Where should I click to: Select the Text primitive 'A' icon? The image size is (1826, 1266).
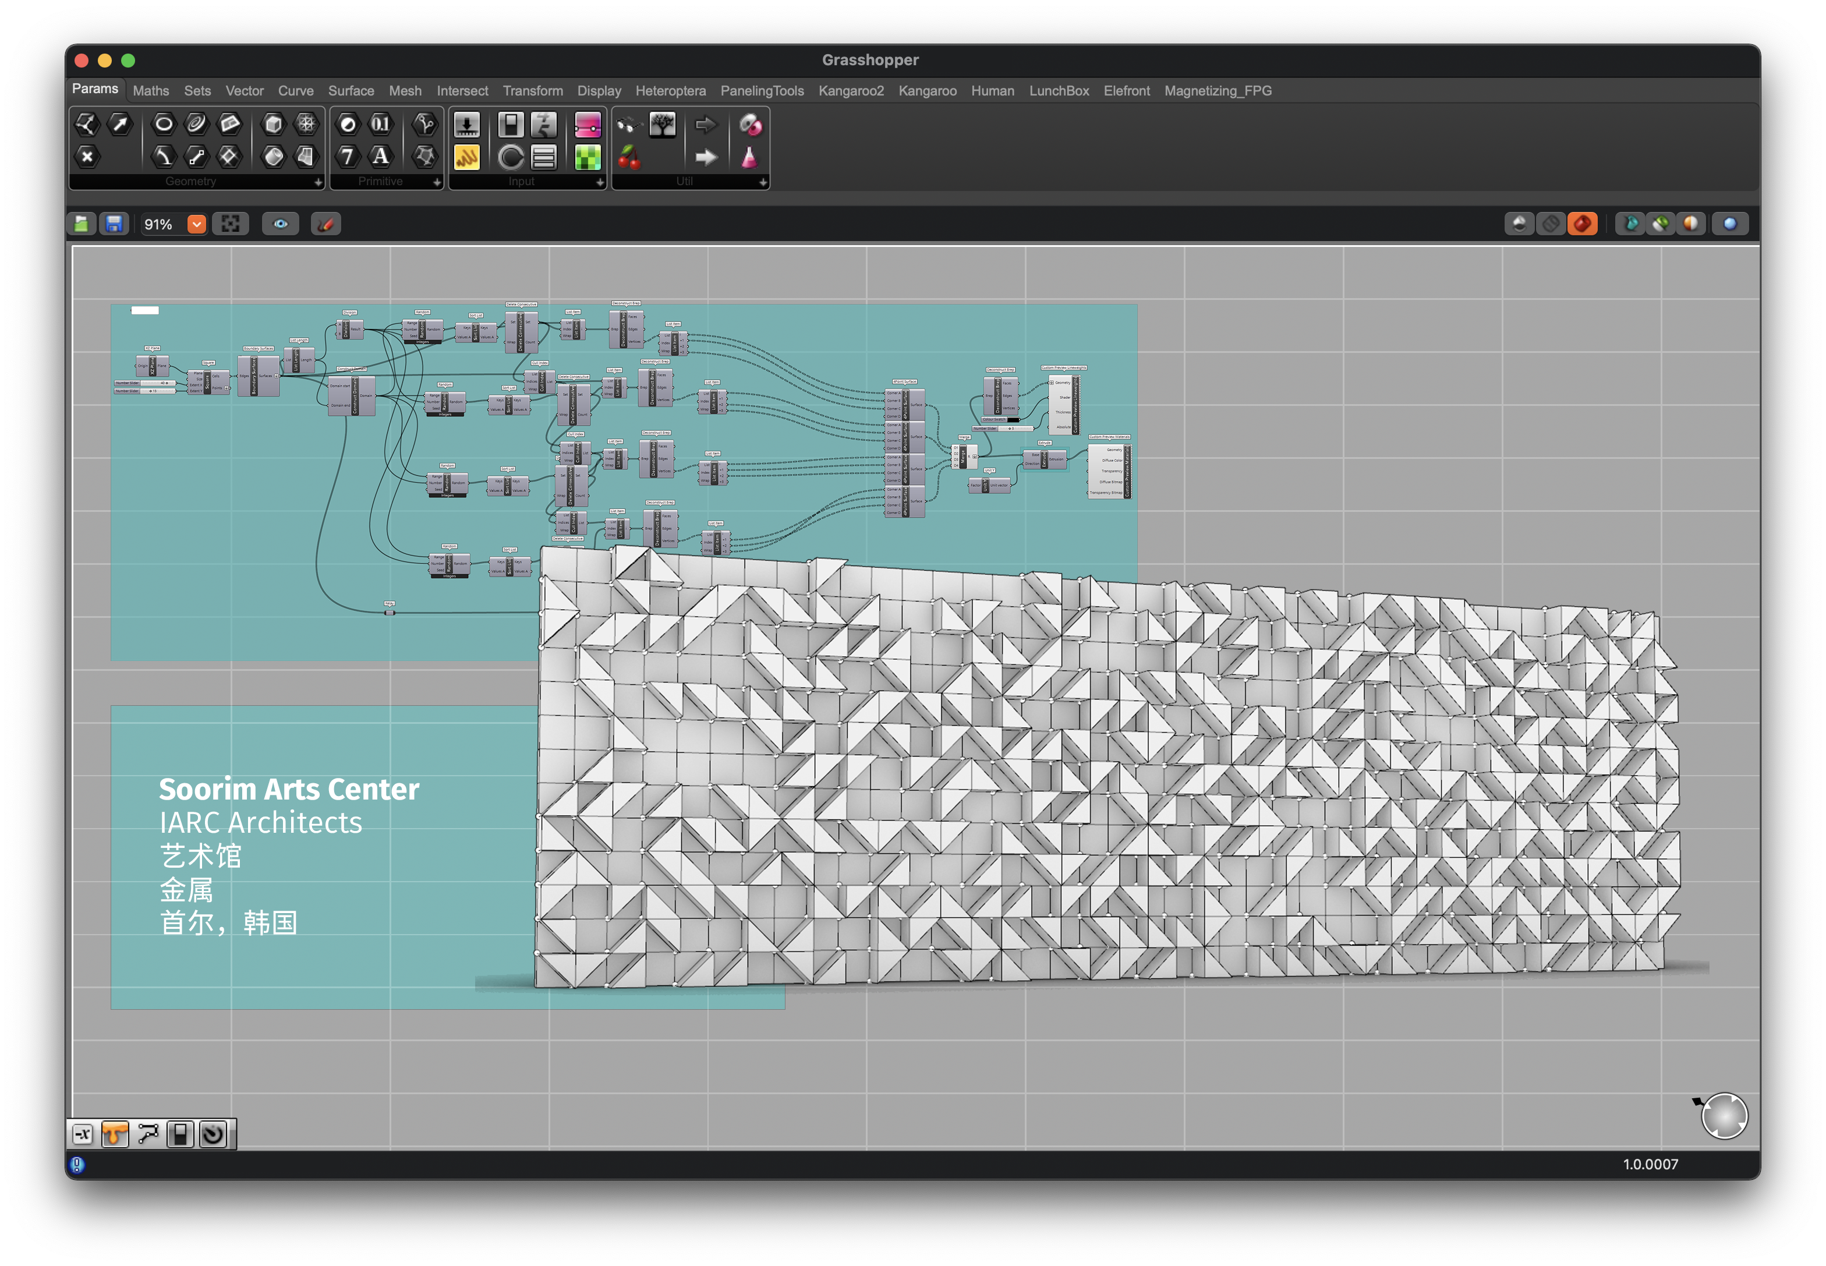[381, 156]
